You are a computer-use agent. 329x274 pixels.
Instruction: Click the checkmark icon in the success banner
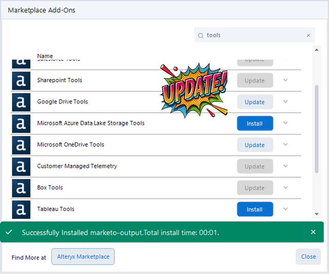point(9,232)
